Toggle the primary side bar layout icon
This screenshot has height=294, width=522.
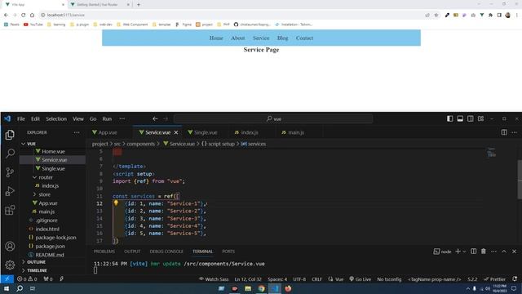[x=449, y=118]
